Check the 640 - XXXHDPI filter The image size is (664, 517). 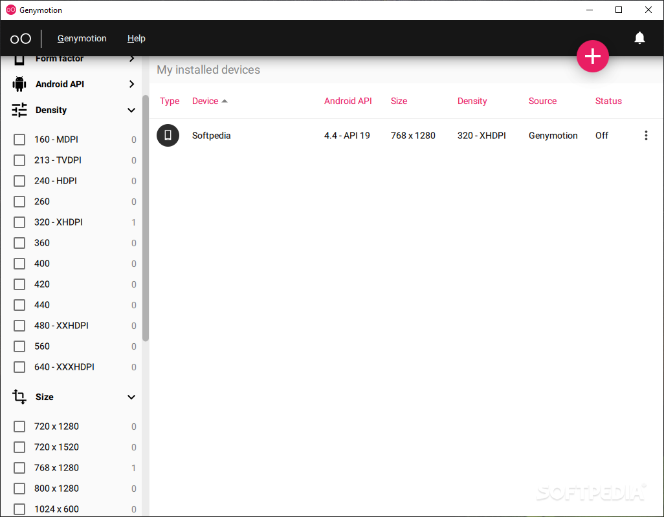[19, 367]
